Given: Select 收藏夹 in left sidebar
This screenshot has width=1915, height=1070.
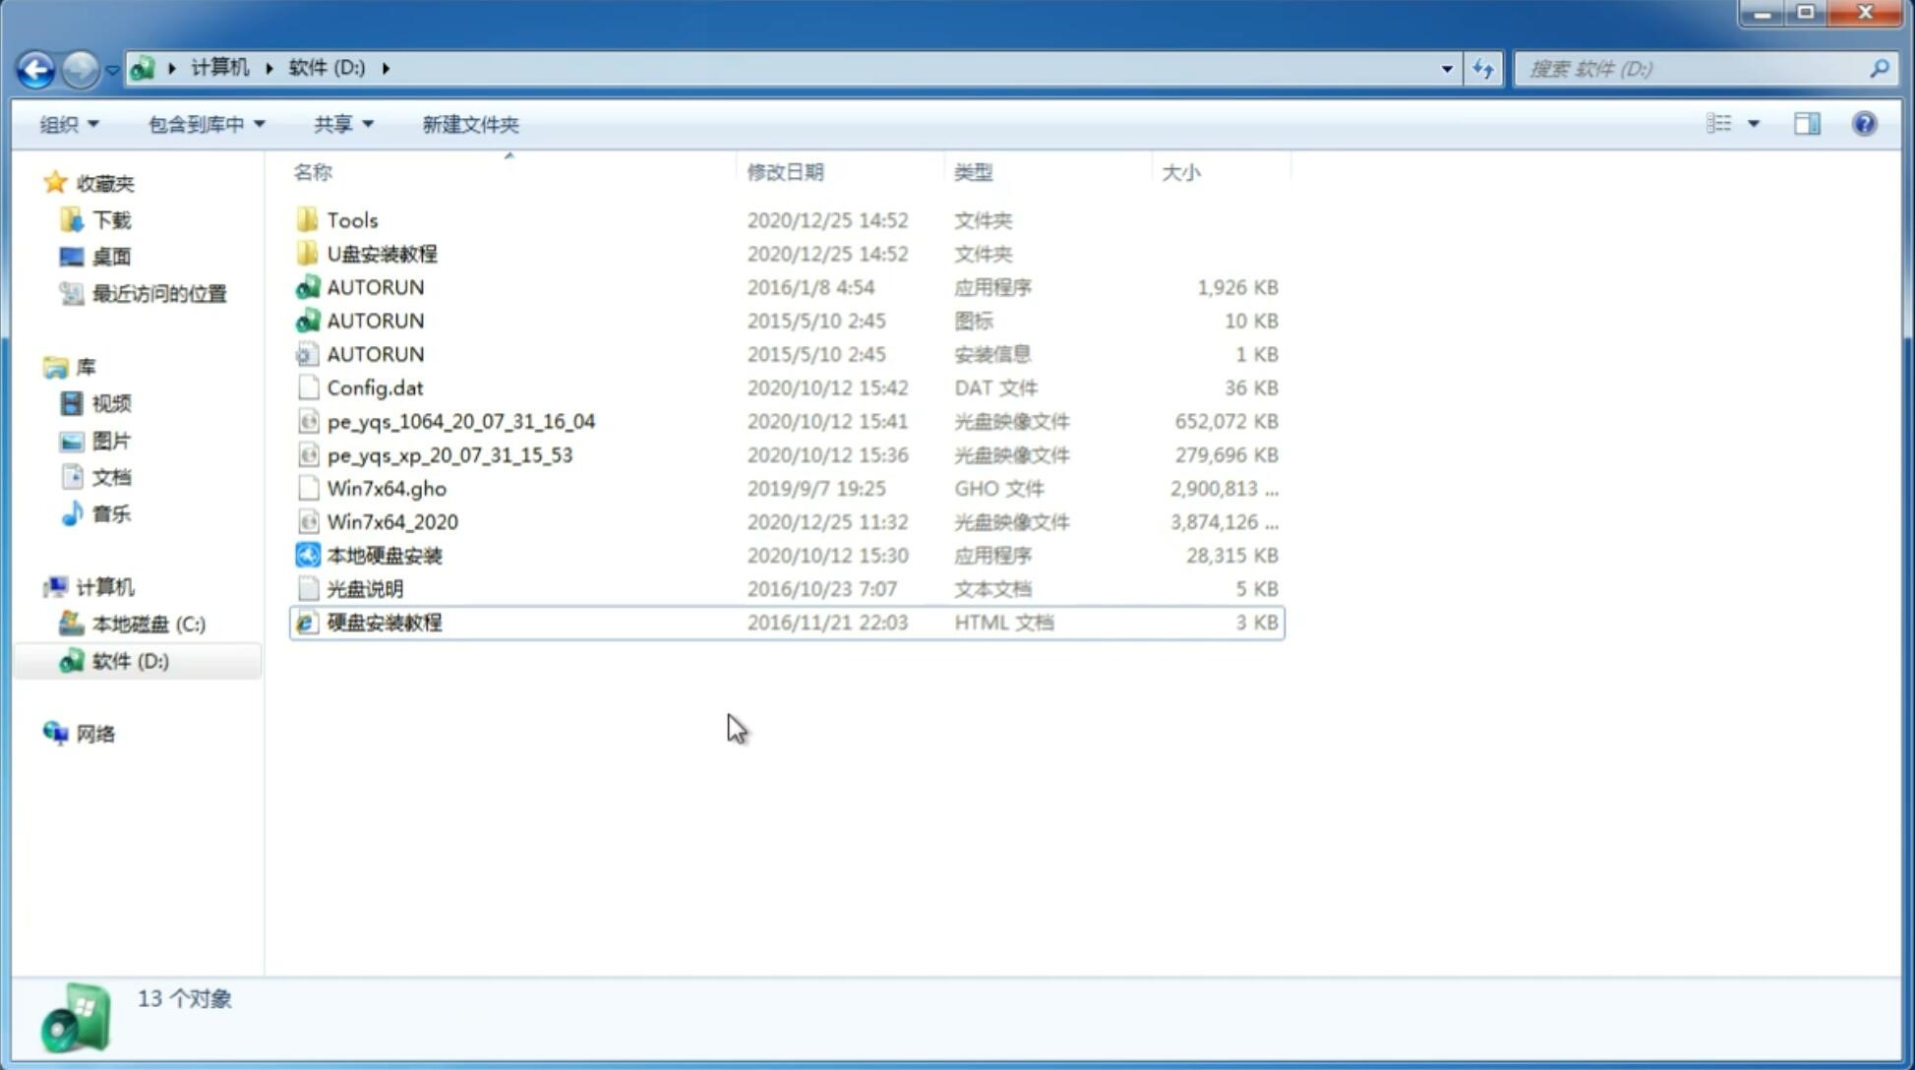Looking at the screenshot, I should [120, 183].
